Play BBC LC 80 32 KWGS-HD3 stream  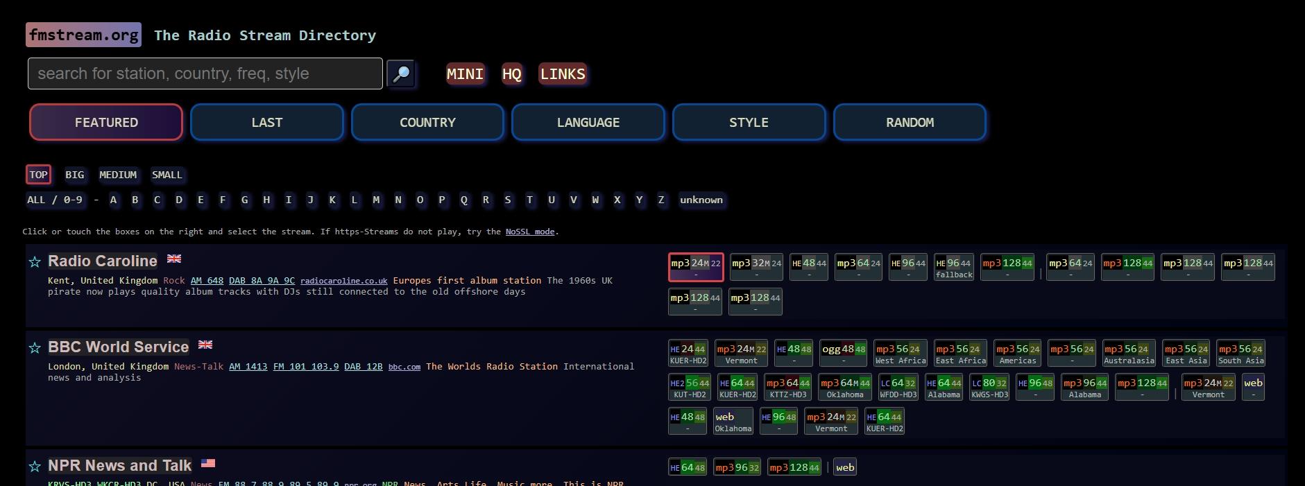pos(989,388)
